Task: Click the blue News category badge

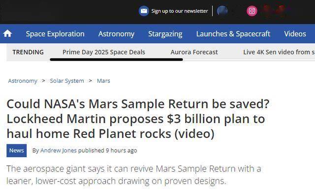Action: coord(16,151)
